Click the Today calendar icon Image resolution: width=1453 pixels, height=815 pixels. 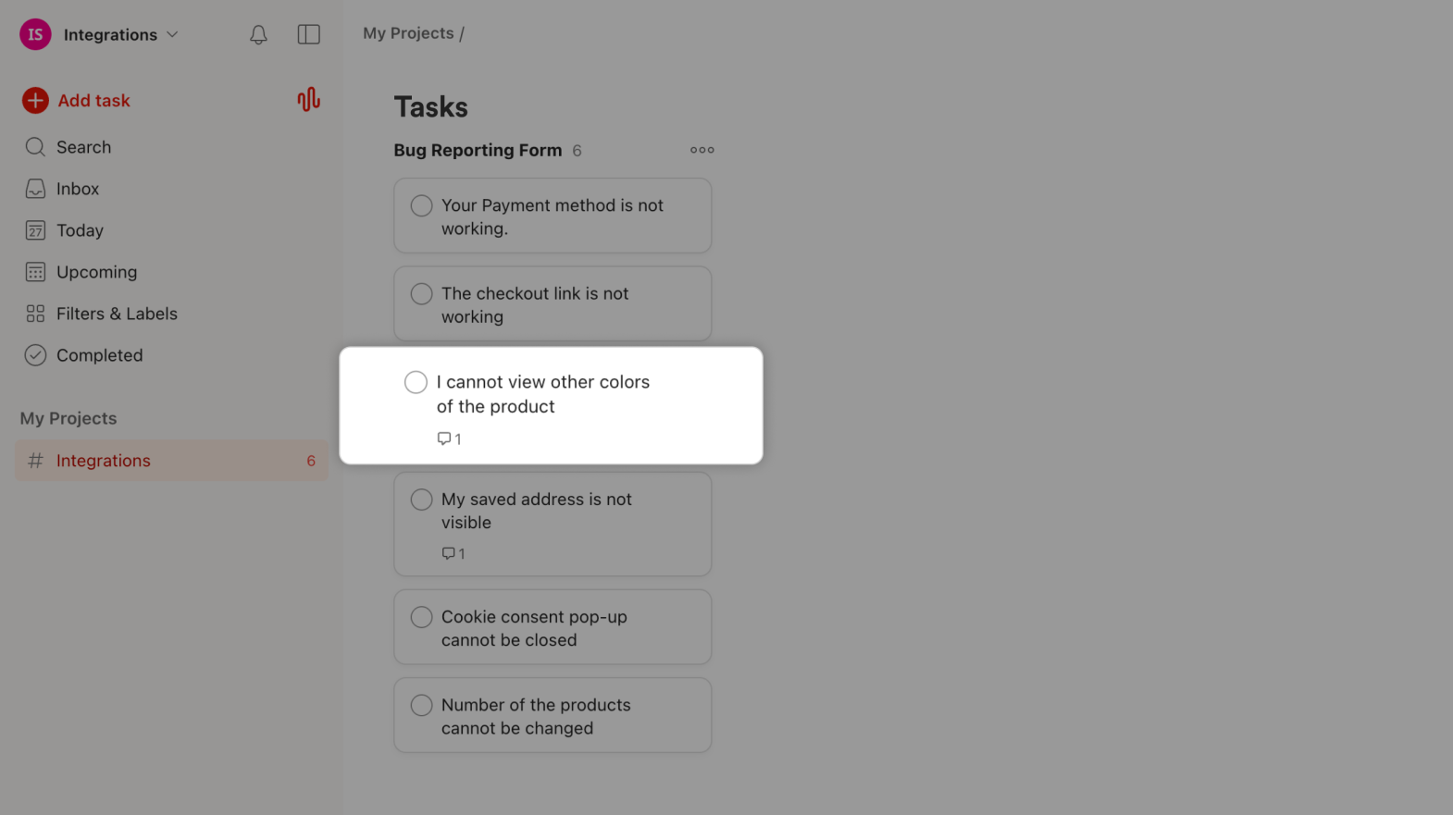click(x=34, y=229)
